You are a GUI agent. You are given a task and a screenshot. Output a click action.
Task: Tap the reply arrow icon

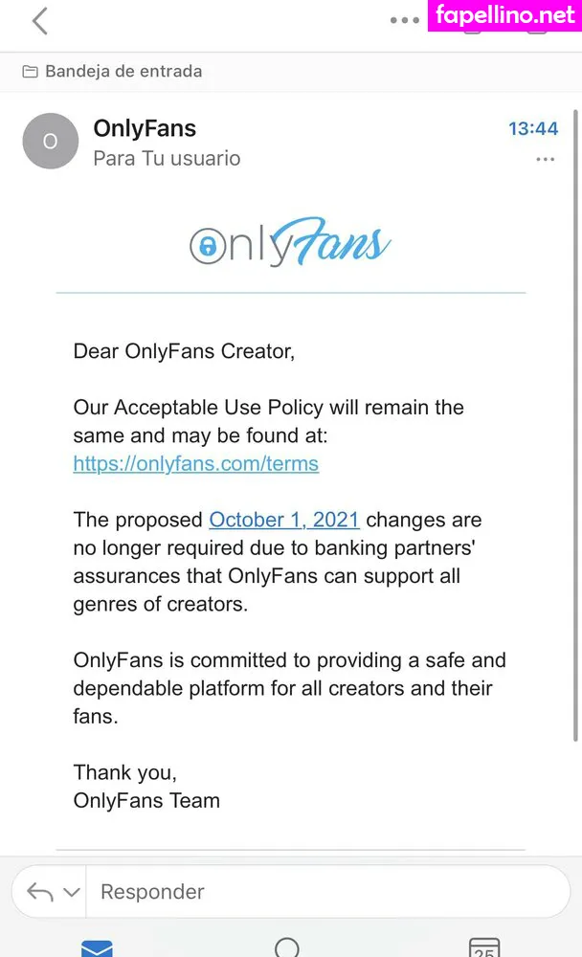(39, 892)
